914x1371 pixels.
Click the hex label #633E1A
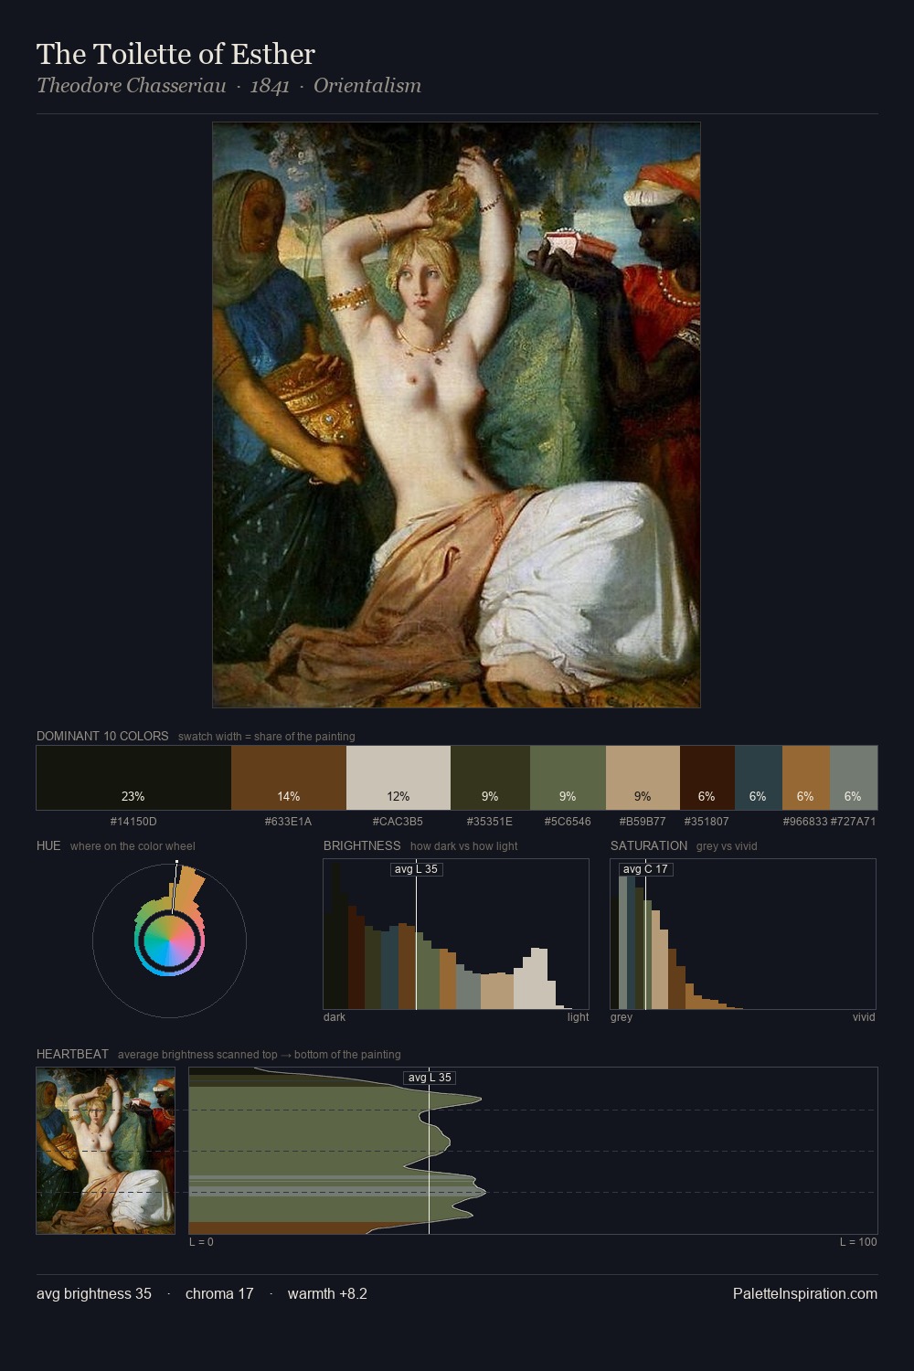pos(289,822)
